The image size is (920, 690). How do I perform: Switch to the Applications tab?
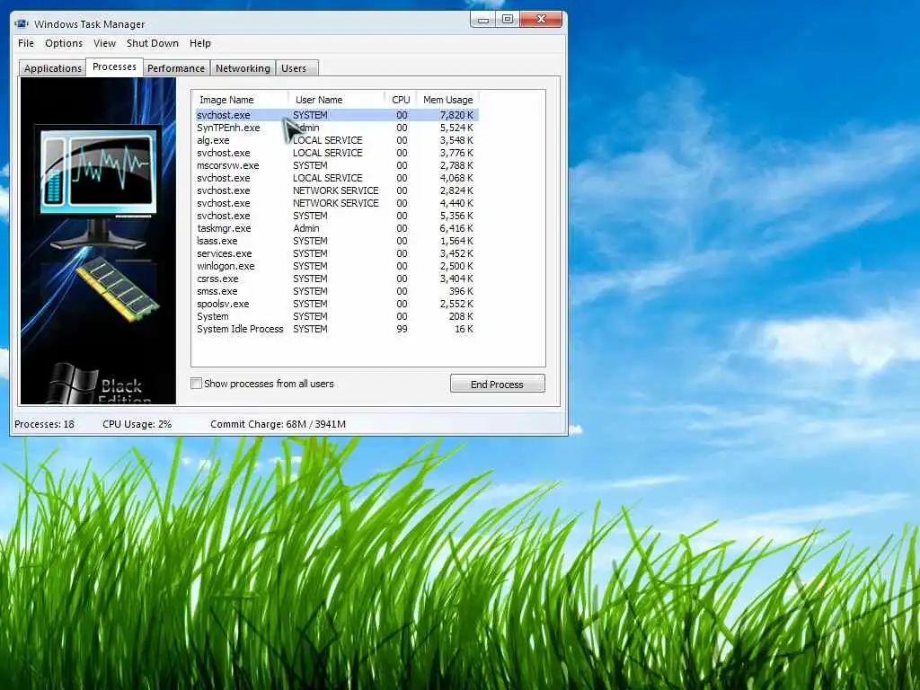click(53, 68)
